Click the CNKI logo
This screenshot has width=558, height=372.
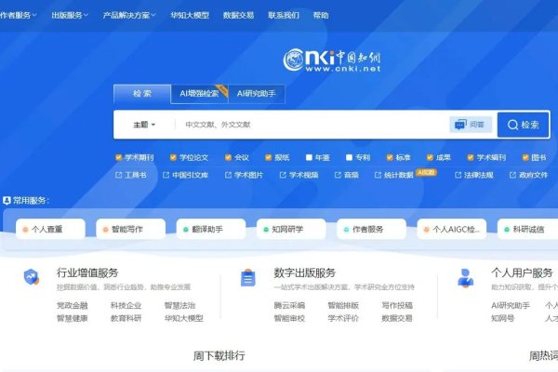tap(332, 60)
